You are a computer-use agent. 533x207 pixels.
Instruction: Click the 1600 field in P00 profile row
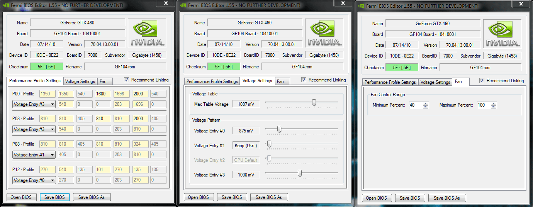tap(102, 93)
